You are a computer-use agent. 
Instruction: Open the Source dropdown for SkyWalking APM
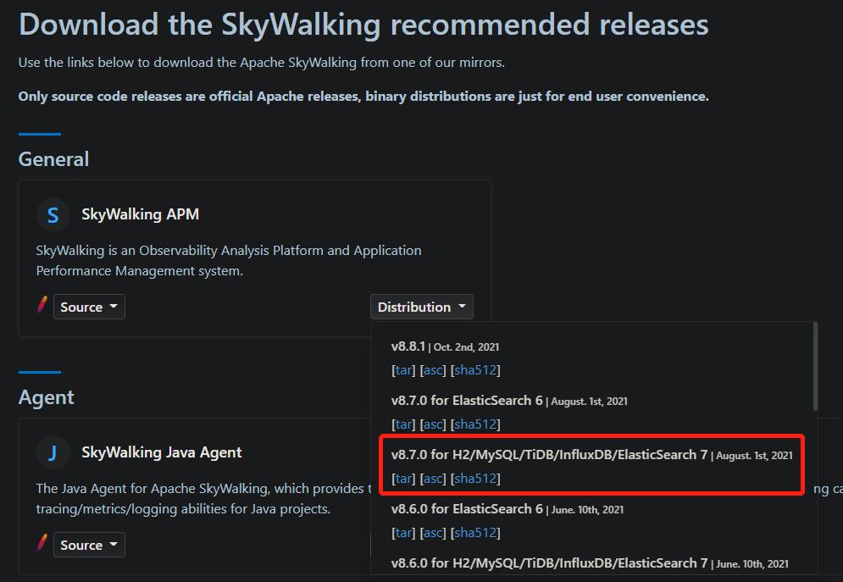[89, 307]
